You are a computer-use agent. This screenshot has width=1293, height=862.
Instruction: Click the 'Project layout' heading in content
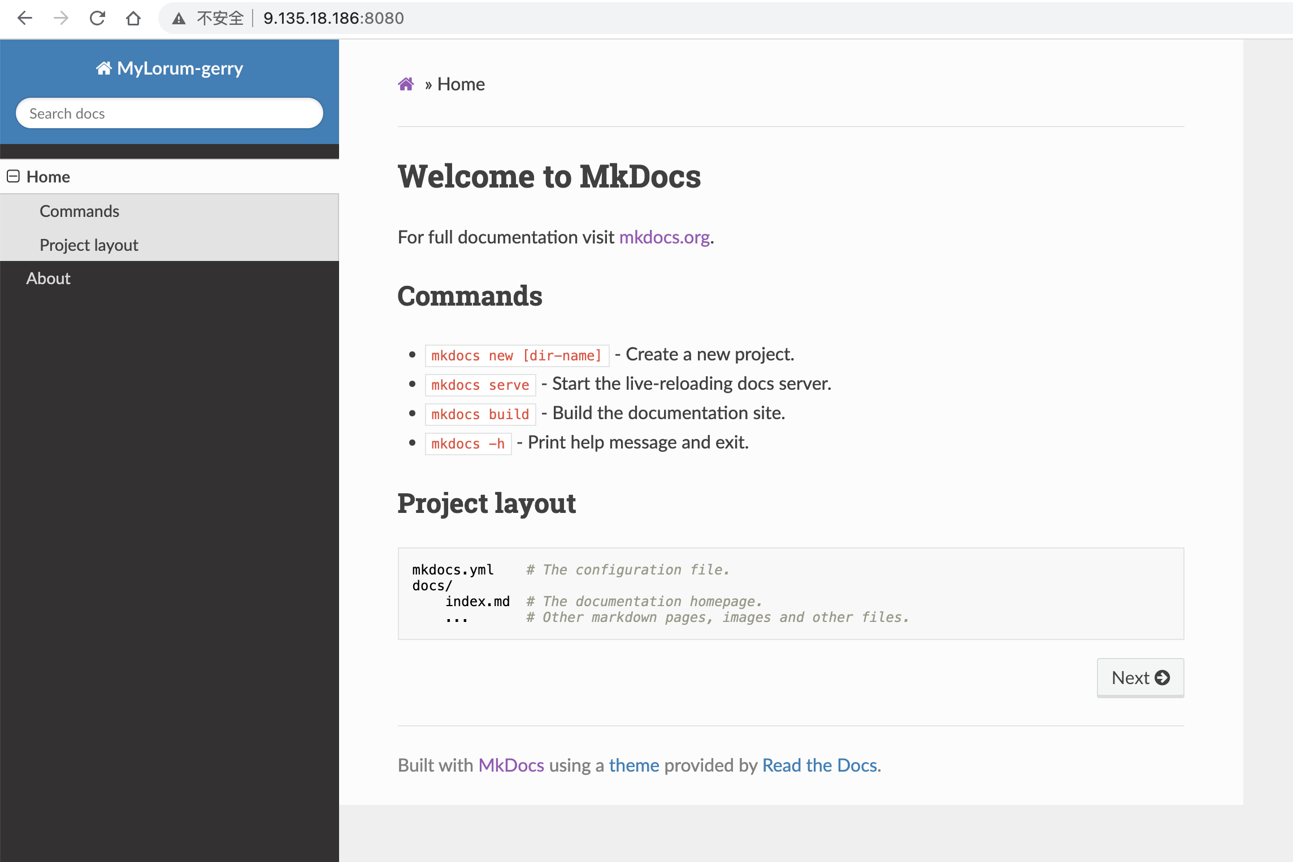coord(487,503)
